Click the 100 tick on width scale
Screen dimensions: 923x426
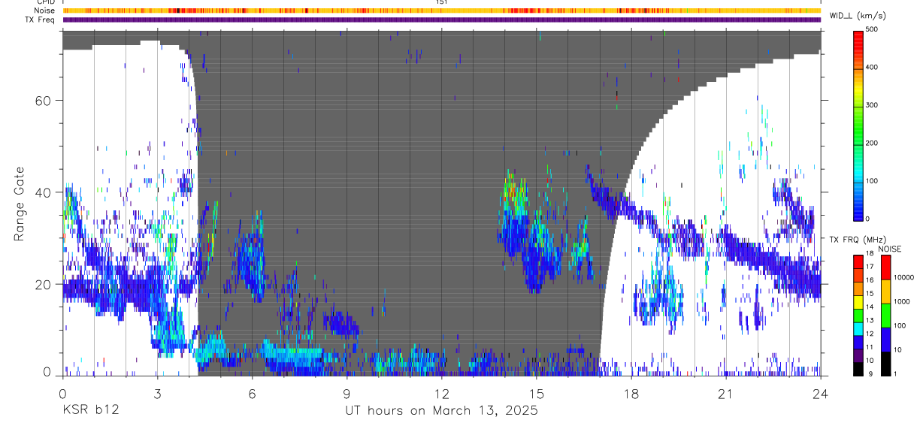(x=873, y=181)
